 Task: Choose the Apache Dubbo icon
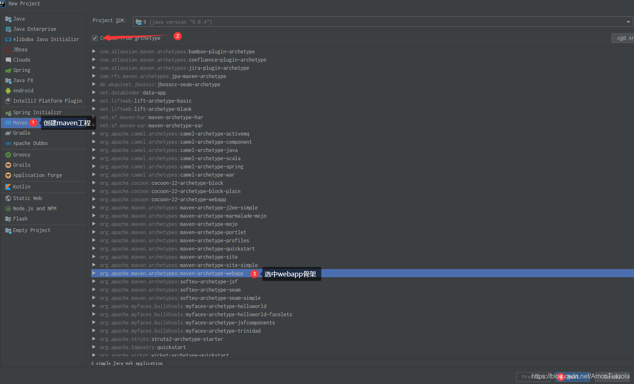click(8, 143)
